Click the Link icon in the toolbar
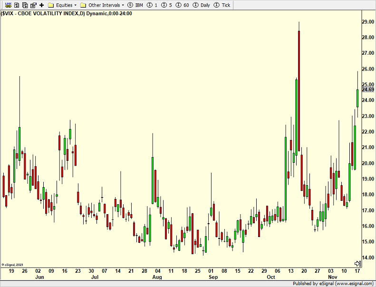Screen dimensions: 376x287 8,5
